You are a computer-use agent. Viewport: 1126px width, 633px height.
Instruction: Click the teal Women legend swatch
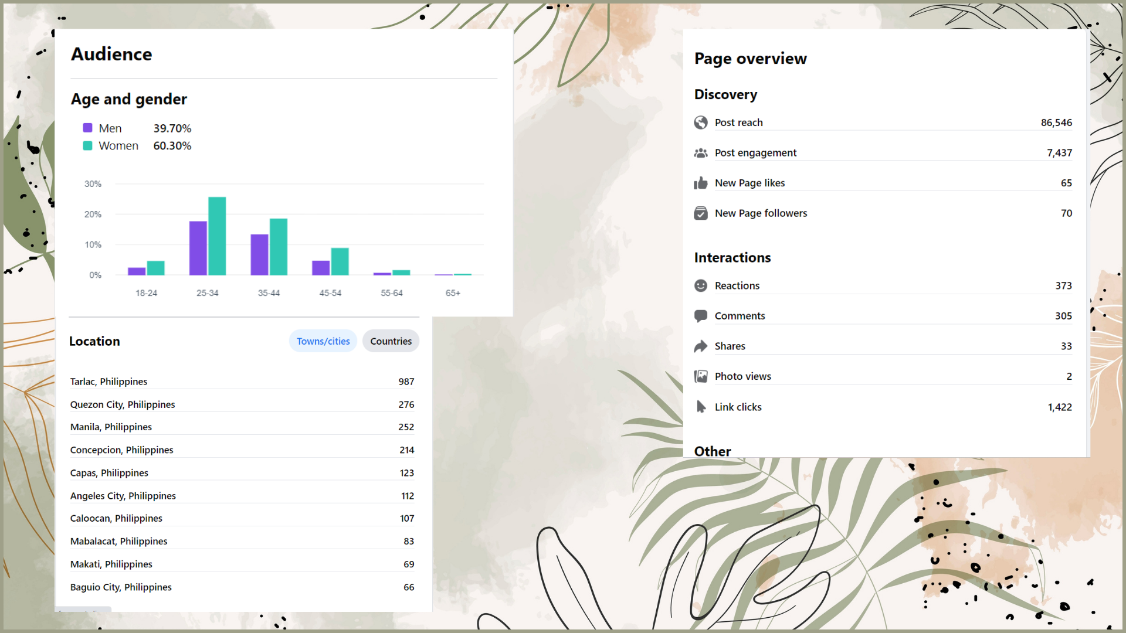88,145
